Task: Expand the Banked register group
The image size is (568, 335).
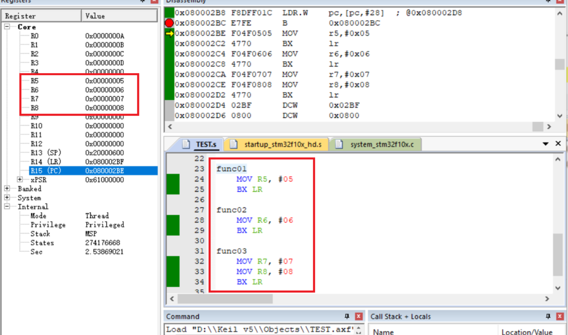Action: click(x=7, y=189)
